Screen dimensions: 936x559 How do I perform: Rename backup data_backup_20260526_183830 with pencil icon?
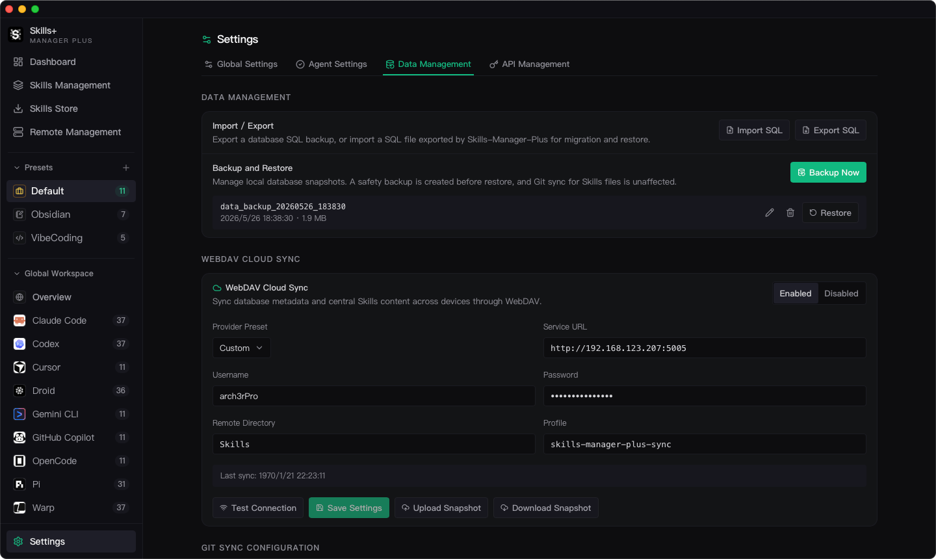pyautogui.click(x=770, y=213)
